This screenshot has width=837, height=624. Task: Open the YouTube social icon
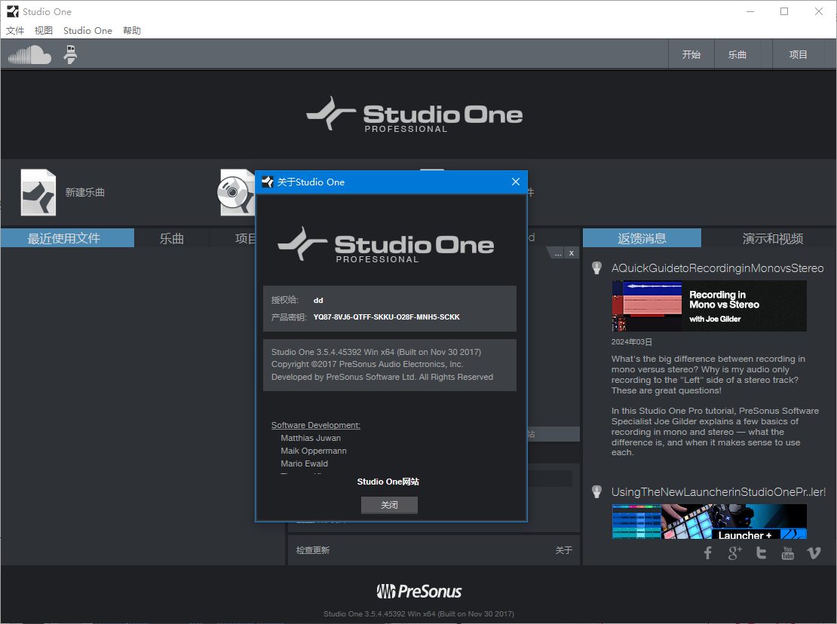[787, 552]
